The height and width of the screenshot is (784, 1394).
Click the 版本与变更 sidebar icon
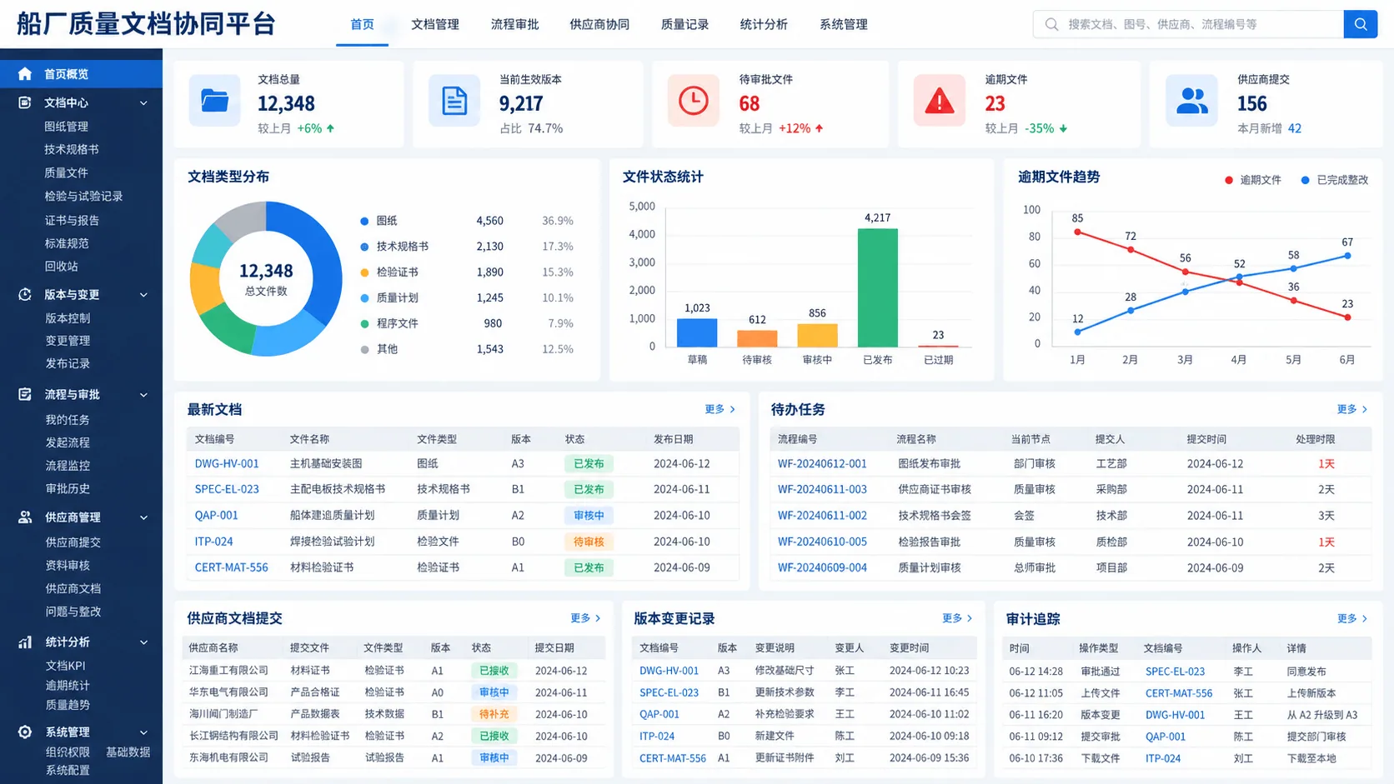click(x=25, y=294)
